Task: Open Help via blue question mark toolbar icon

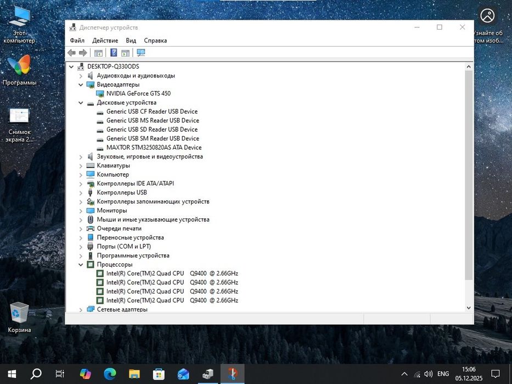Action: 113,53
